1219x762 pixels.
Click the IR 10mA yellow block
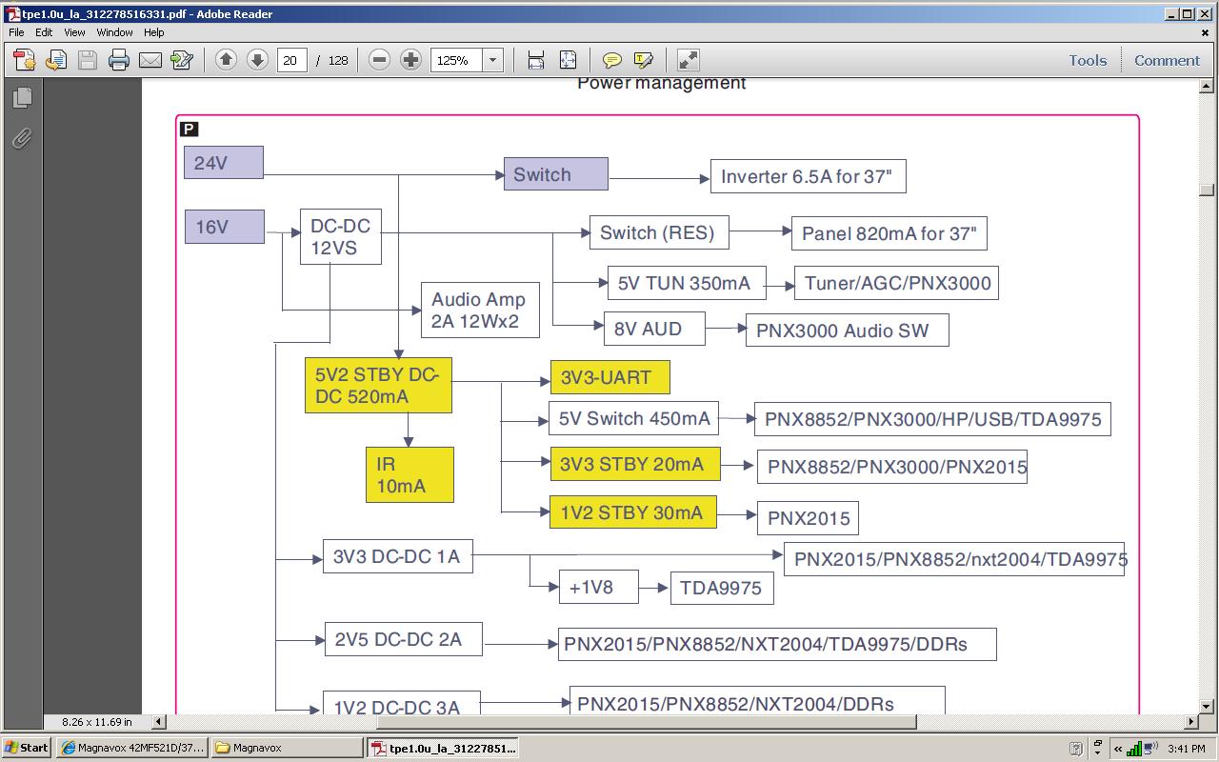[410, 474]
